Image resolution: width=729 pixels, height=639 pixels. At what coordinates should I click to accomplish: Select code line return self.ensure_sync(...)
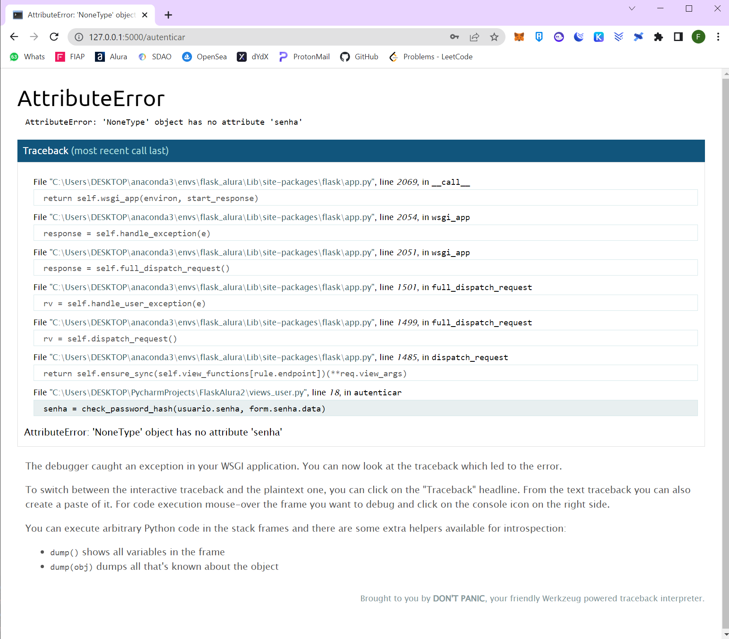(x=365, y=373)
